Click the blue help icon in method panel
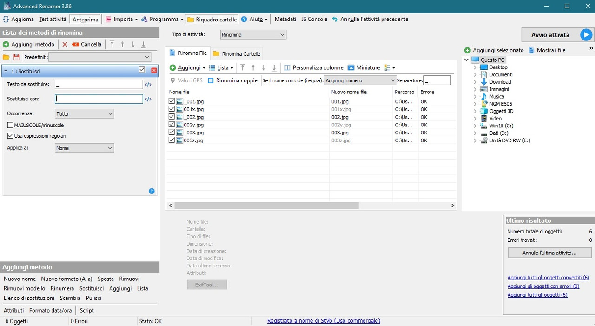The image size is (595, 326). click(152, 191)
